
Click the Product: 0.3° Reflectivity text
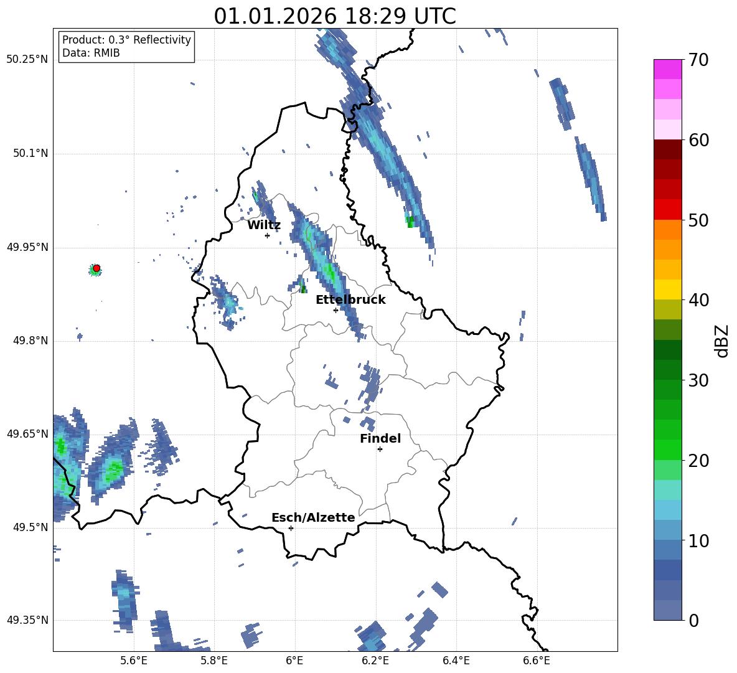click(x=126, y=40)
